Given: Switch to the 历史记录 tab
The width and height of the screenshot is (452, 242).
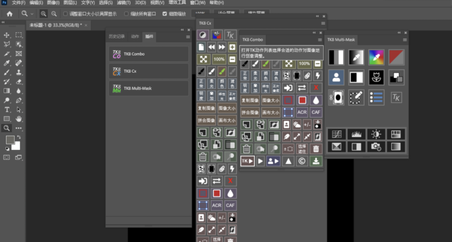Looking at the screenshot, I should point(116,37).
